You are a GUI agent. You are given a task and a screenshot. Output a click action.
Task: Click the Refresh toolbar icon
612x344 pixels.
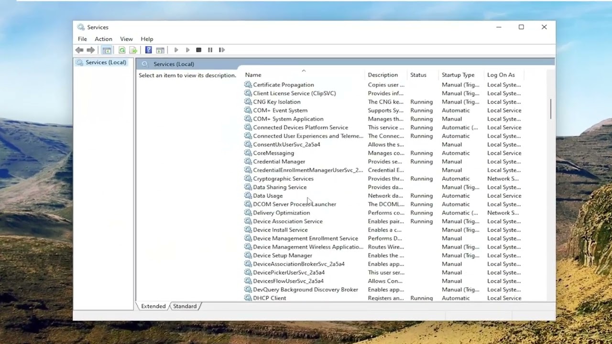point(122,50)
